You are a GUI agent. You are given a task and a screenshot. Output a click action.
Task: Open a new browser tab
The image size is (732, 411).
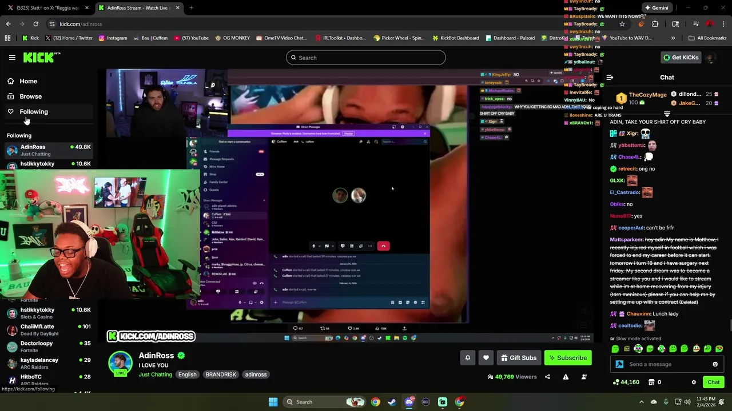click(191, 8)
